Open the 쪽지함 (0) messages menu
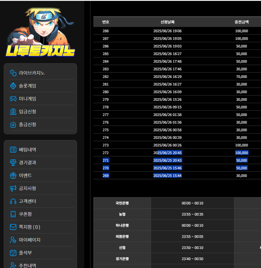The width and height of the screenshot is (261, 268). click(29, 227)
